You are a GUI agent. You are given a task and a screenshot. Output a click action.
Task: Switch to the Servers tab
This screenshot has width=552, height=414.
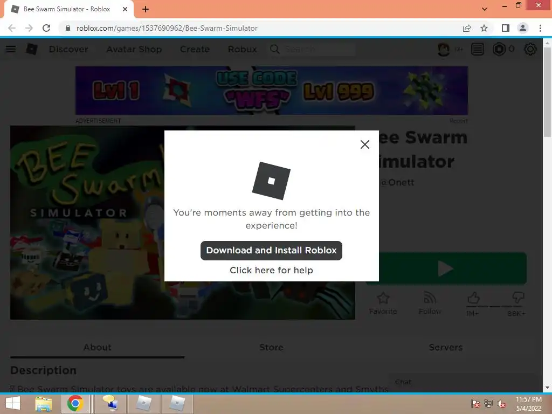(446, 348)
